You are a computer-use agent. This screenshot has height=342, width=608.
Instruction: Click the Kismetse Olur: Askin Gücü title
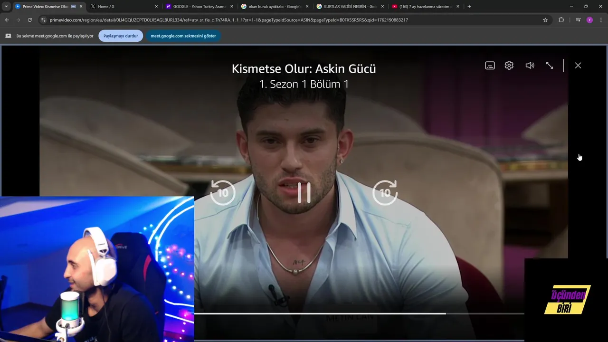point(304,68)
